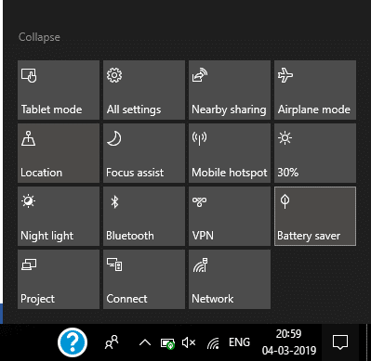Turn on Mobile hotspot tile
Viewport: 371px width, 361px height.
230,153
